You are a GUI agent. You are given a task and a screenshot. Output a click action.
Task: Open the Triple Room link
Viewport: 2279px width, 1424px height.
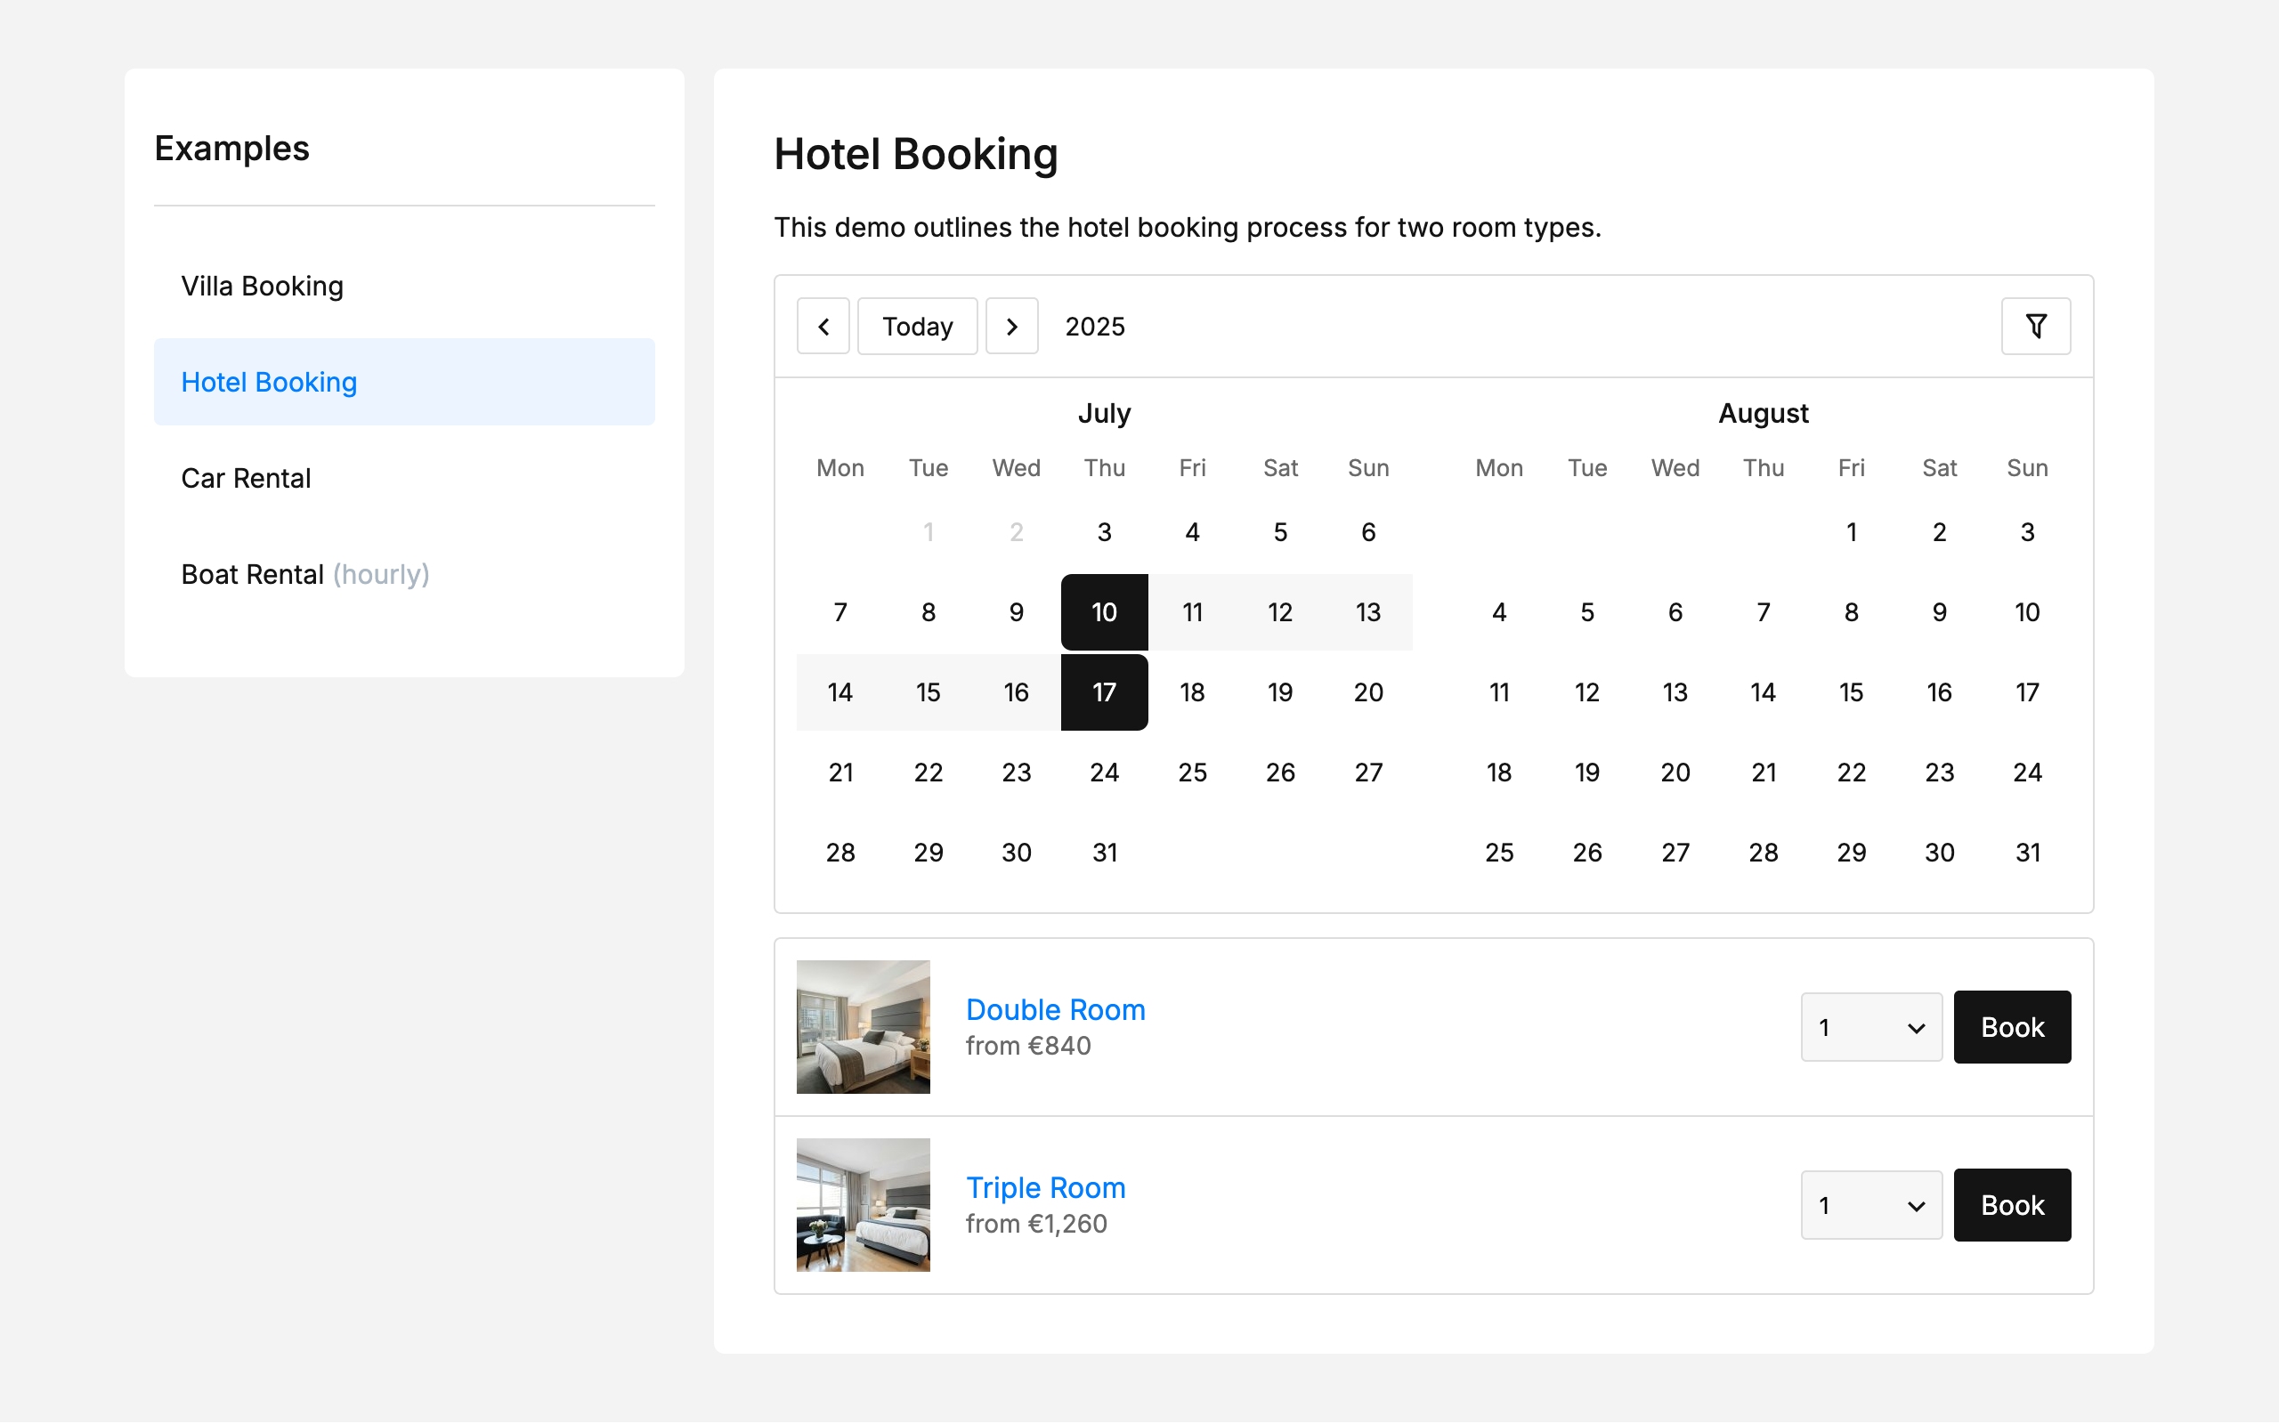click(1045, 1186)
